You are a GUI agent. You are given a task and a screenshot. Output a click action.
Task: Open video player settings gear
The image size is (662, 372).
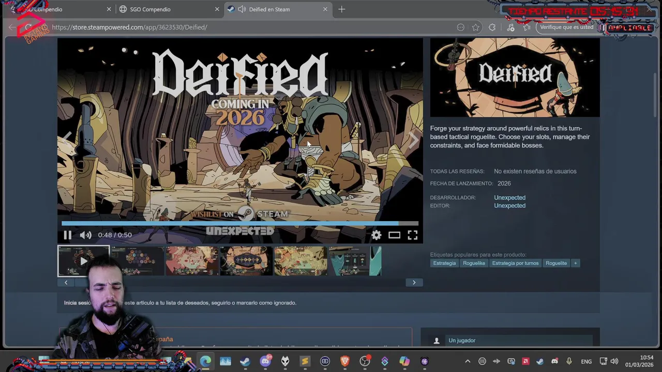377,235
